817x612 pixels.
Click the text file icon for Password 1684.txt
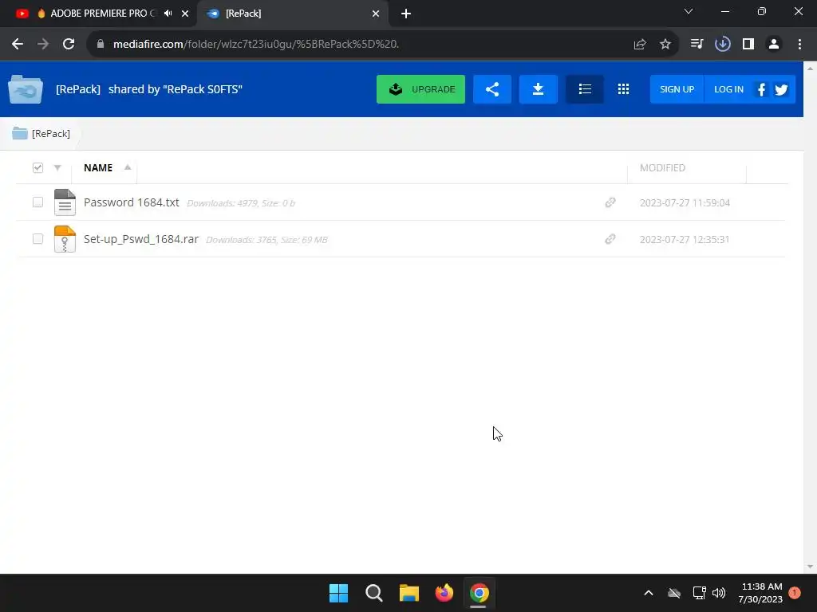65,202
